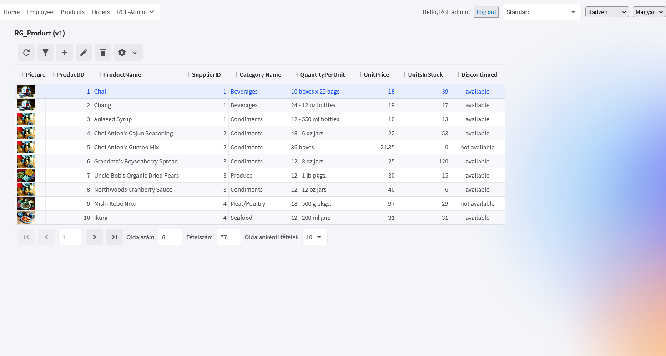Open the Products menu item
Screen dimensions: 666x356
click(73, 12)
